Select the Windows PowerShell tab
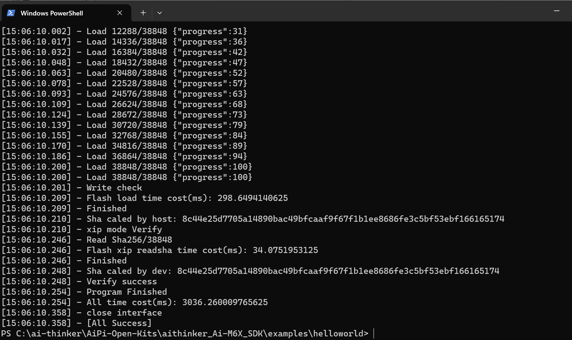The height and width of the screenshot is (340, 572). tap(52, 13)
